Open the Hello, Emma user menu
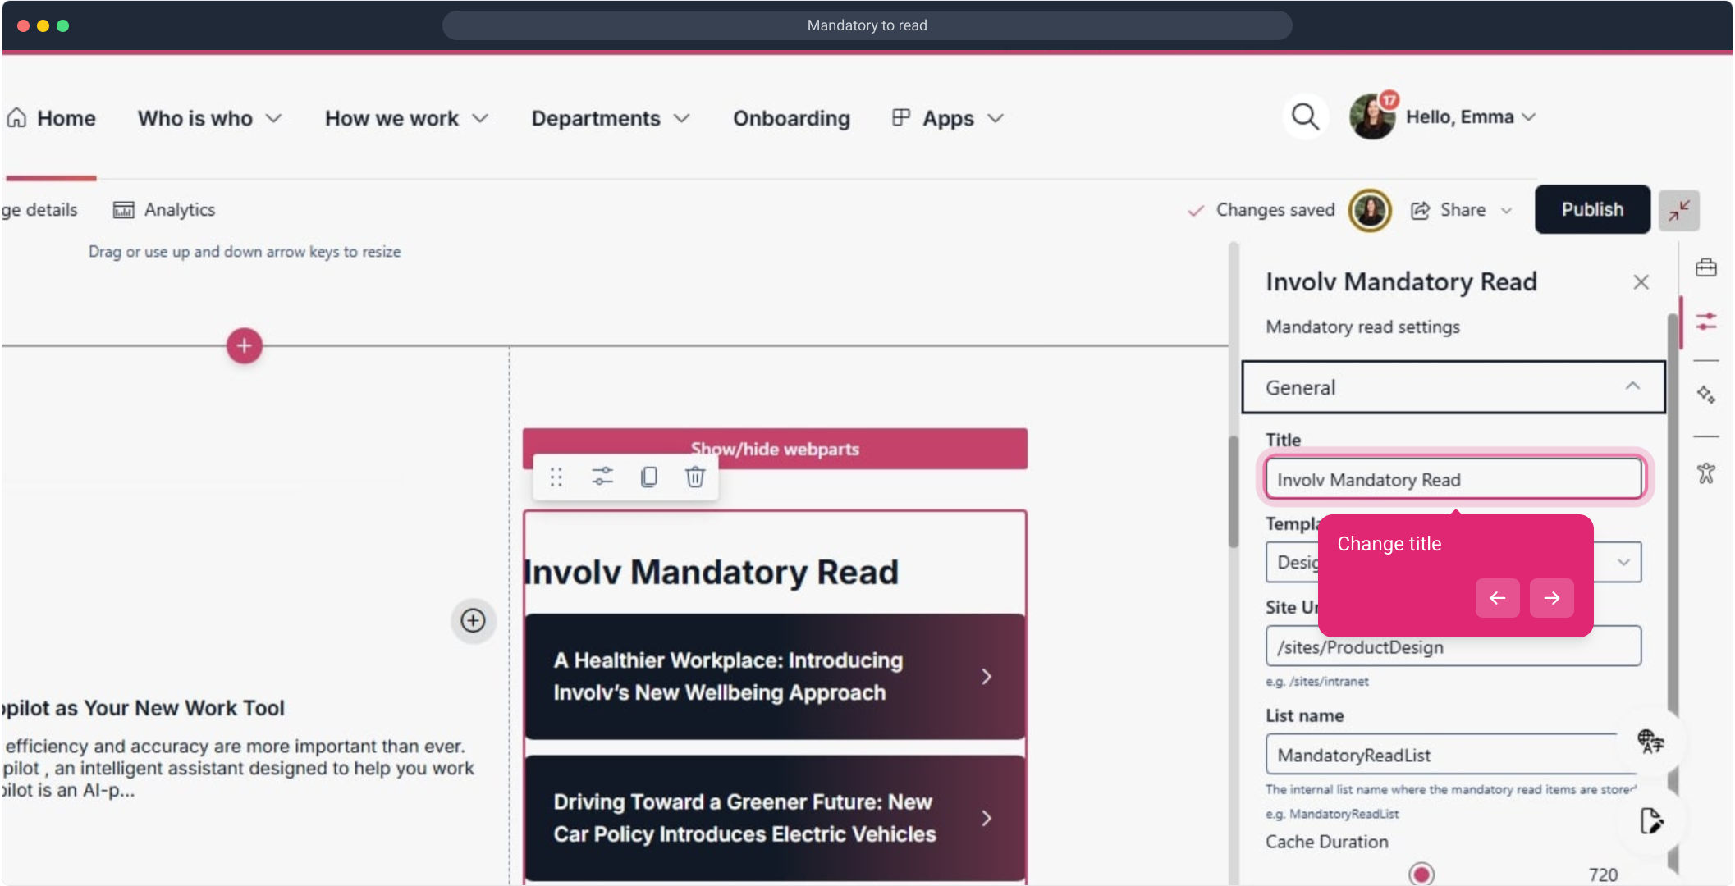Image resolution: width=1735 pixels, height=886 pixels. [x=1470, y=117]
